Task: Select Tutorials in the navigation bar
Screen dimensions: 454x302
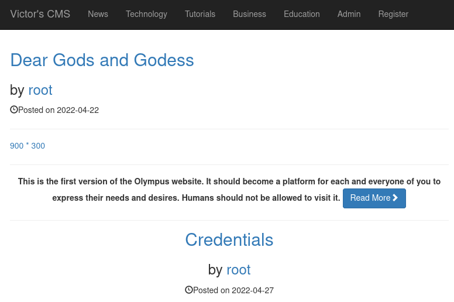Action: pos(200,14)
